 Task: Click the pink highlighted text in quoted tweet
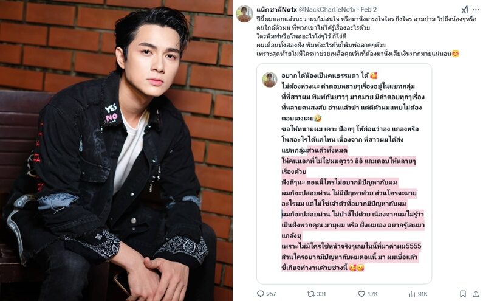351,209
